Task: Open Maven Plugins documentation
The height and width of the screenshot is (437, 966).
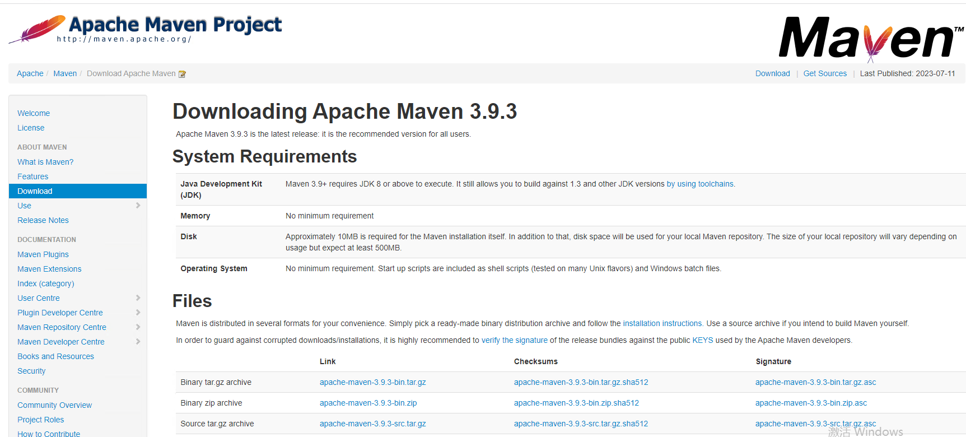Action: 43,254
